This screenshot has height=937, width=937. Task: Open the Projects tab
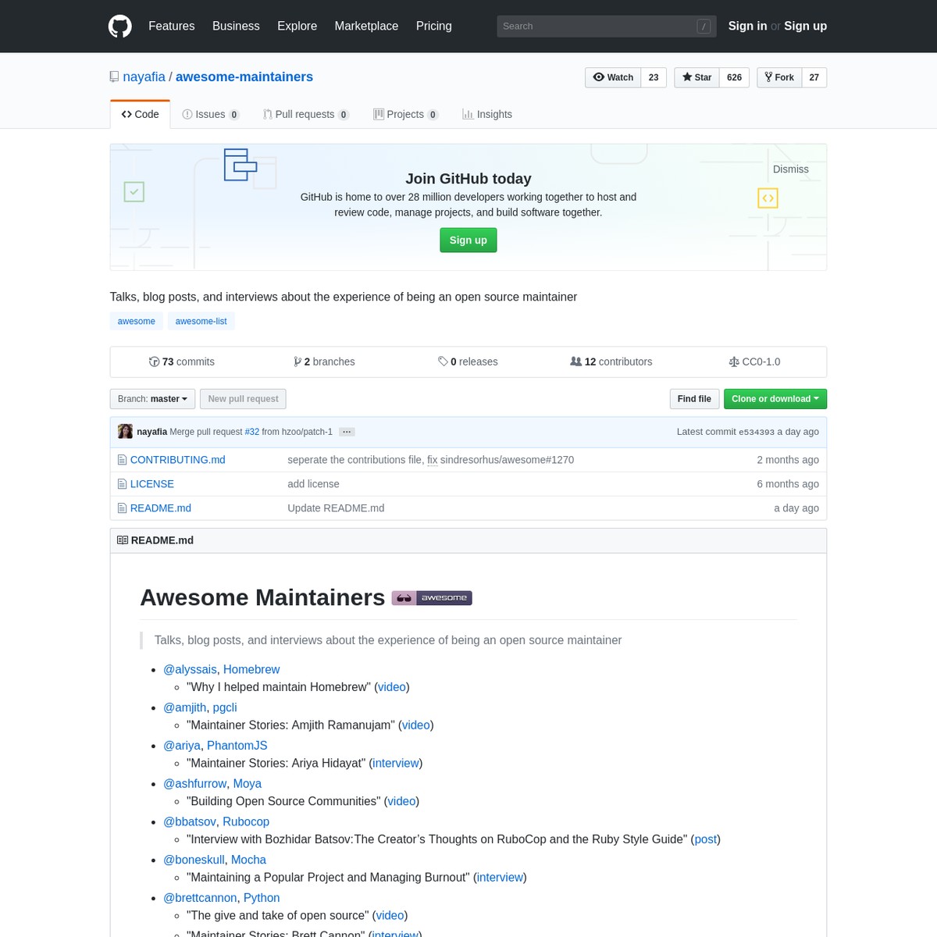coord(406,114)
